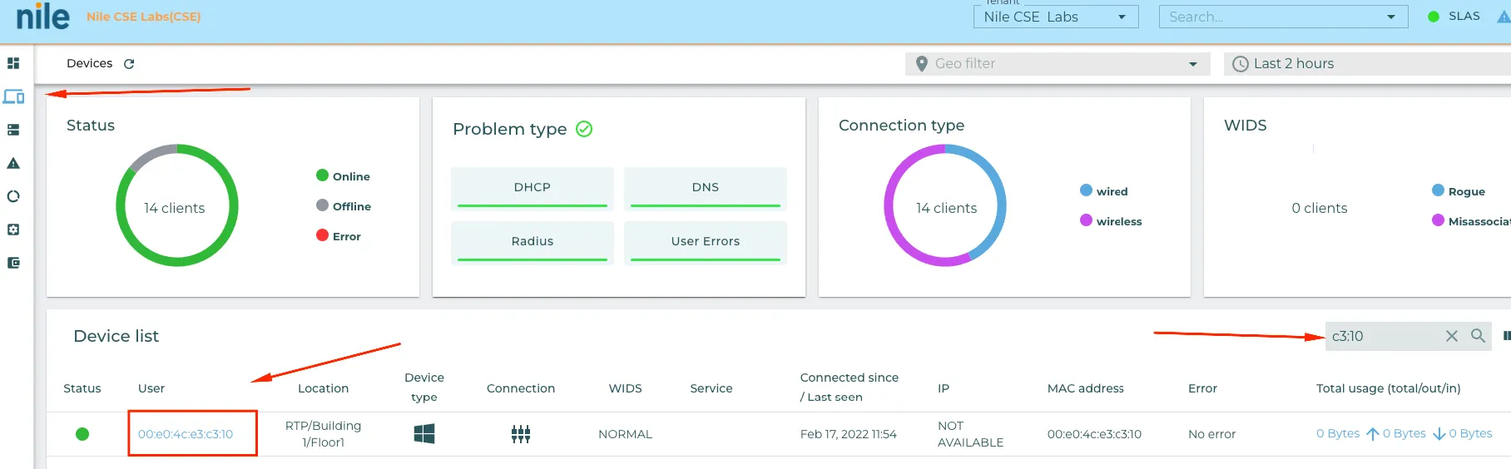Open the dashboard icon in sidebar

(13, 63)
